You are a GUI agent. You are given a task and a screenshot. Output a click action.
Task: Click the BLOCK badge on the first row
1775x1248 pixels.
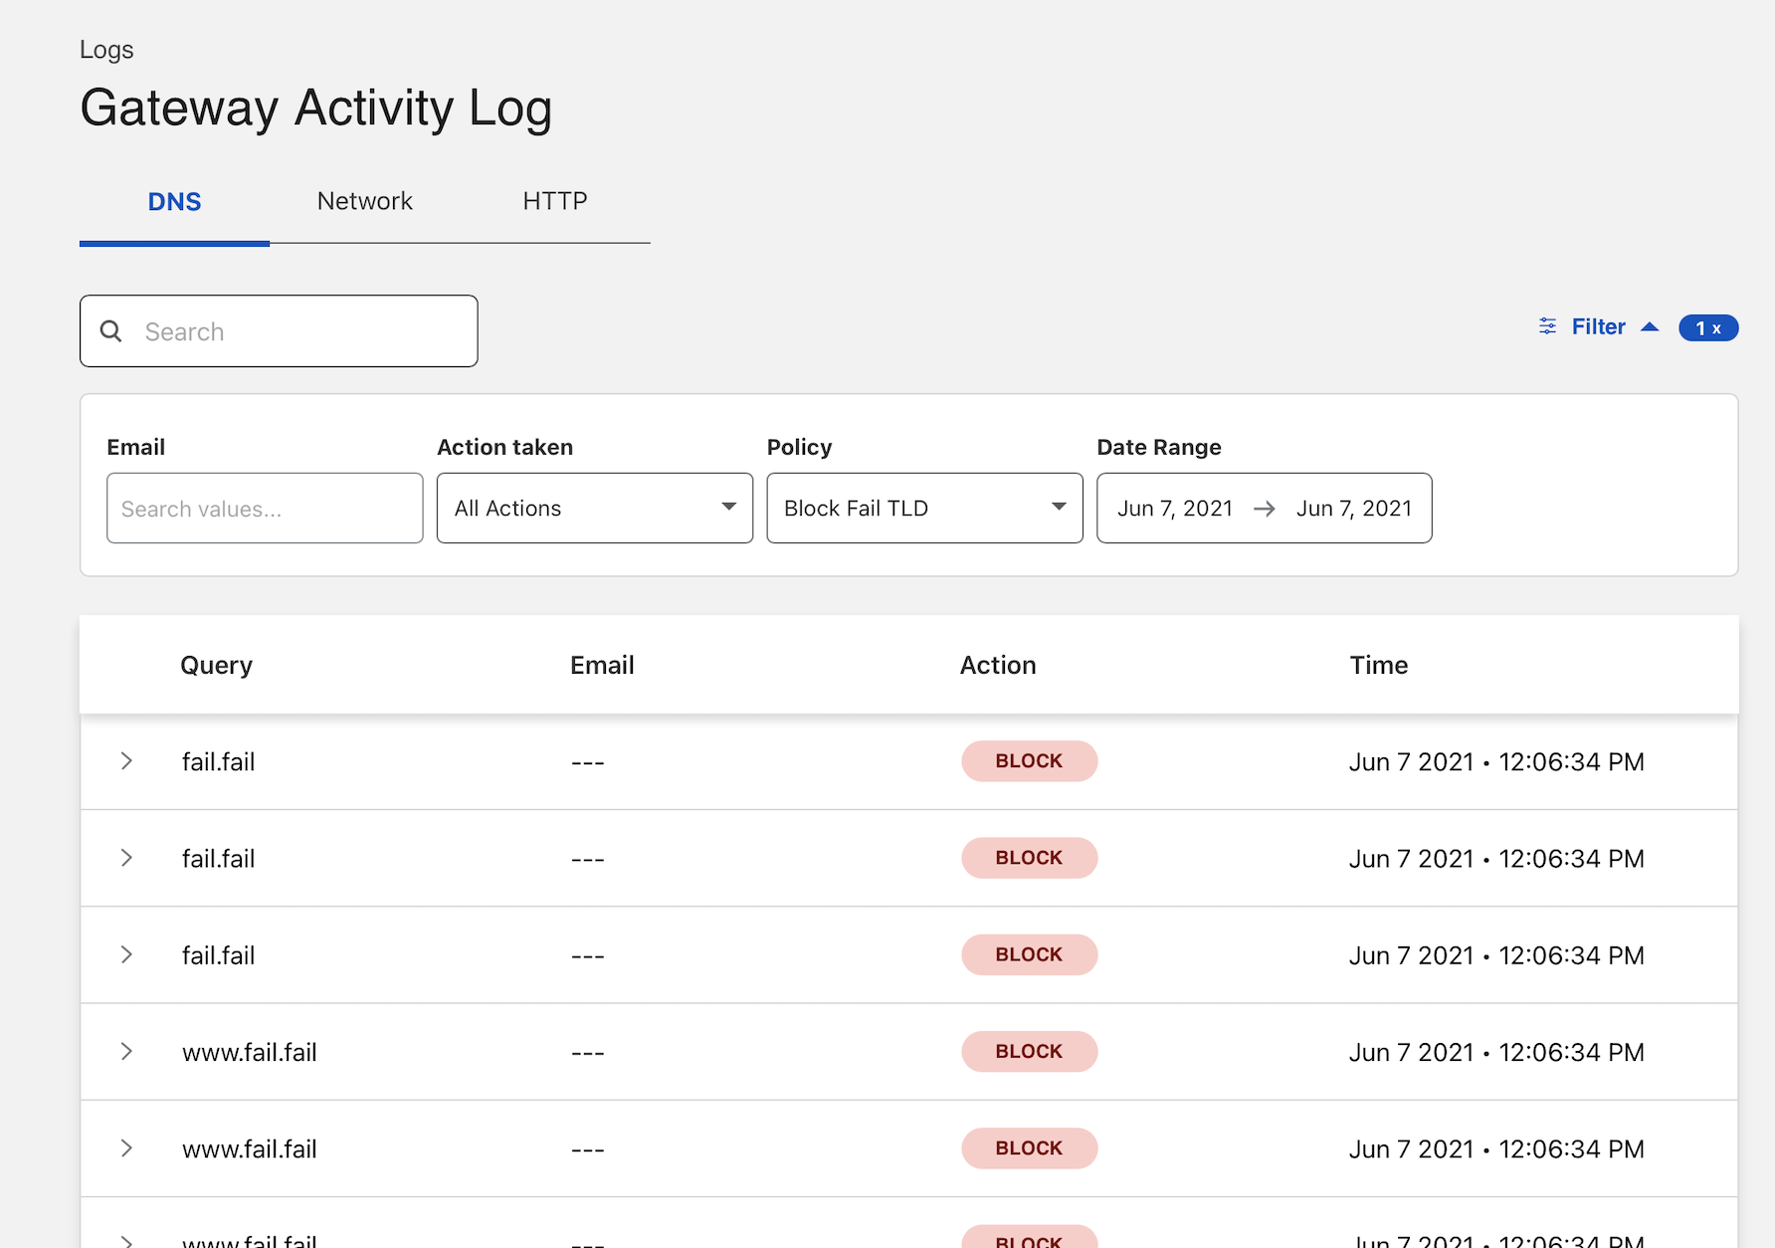click(x=1029, y=760)
